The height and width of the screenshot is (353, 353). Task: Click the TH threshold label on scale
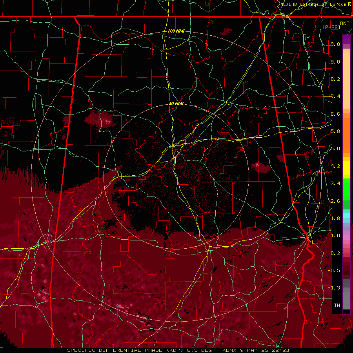[337, 305]
